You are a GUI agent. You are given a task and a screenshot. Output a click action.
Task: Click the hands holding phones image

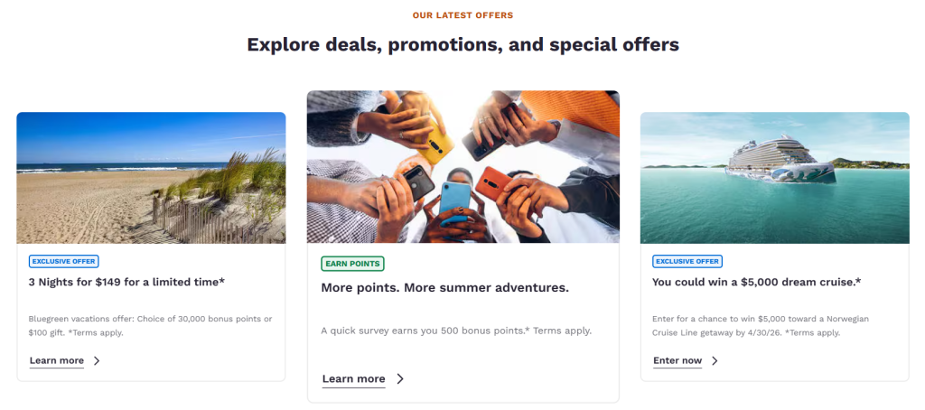pos(462,167)
